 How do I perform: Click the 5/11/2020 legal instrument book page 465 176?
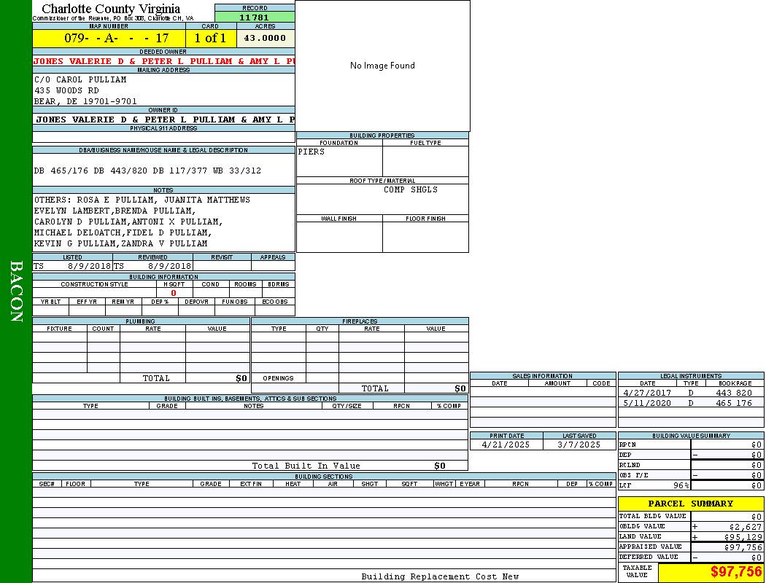coord(734,403)
